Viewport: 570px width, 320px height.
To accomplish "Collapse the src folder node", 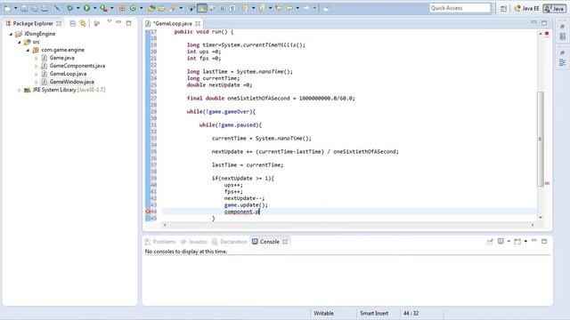I will (20, 42).
